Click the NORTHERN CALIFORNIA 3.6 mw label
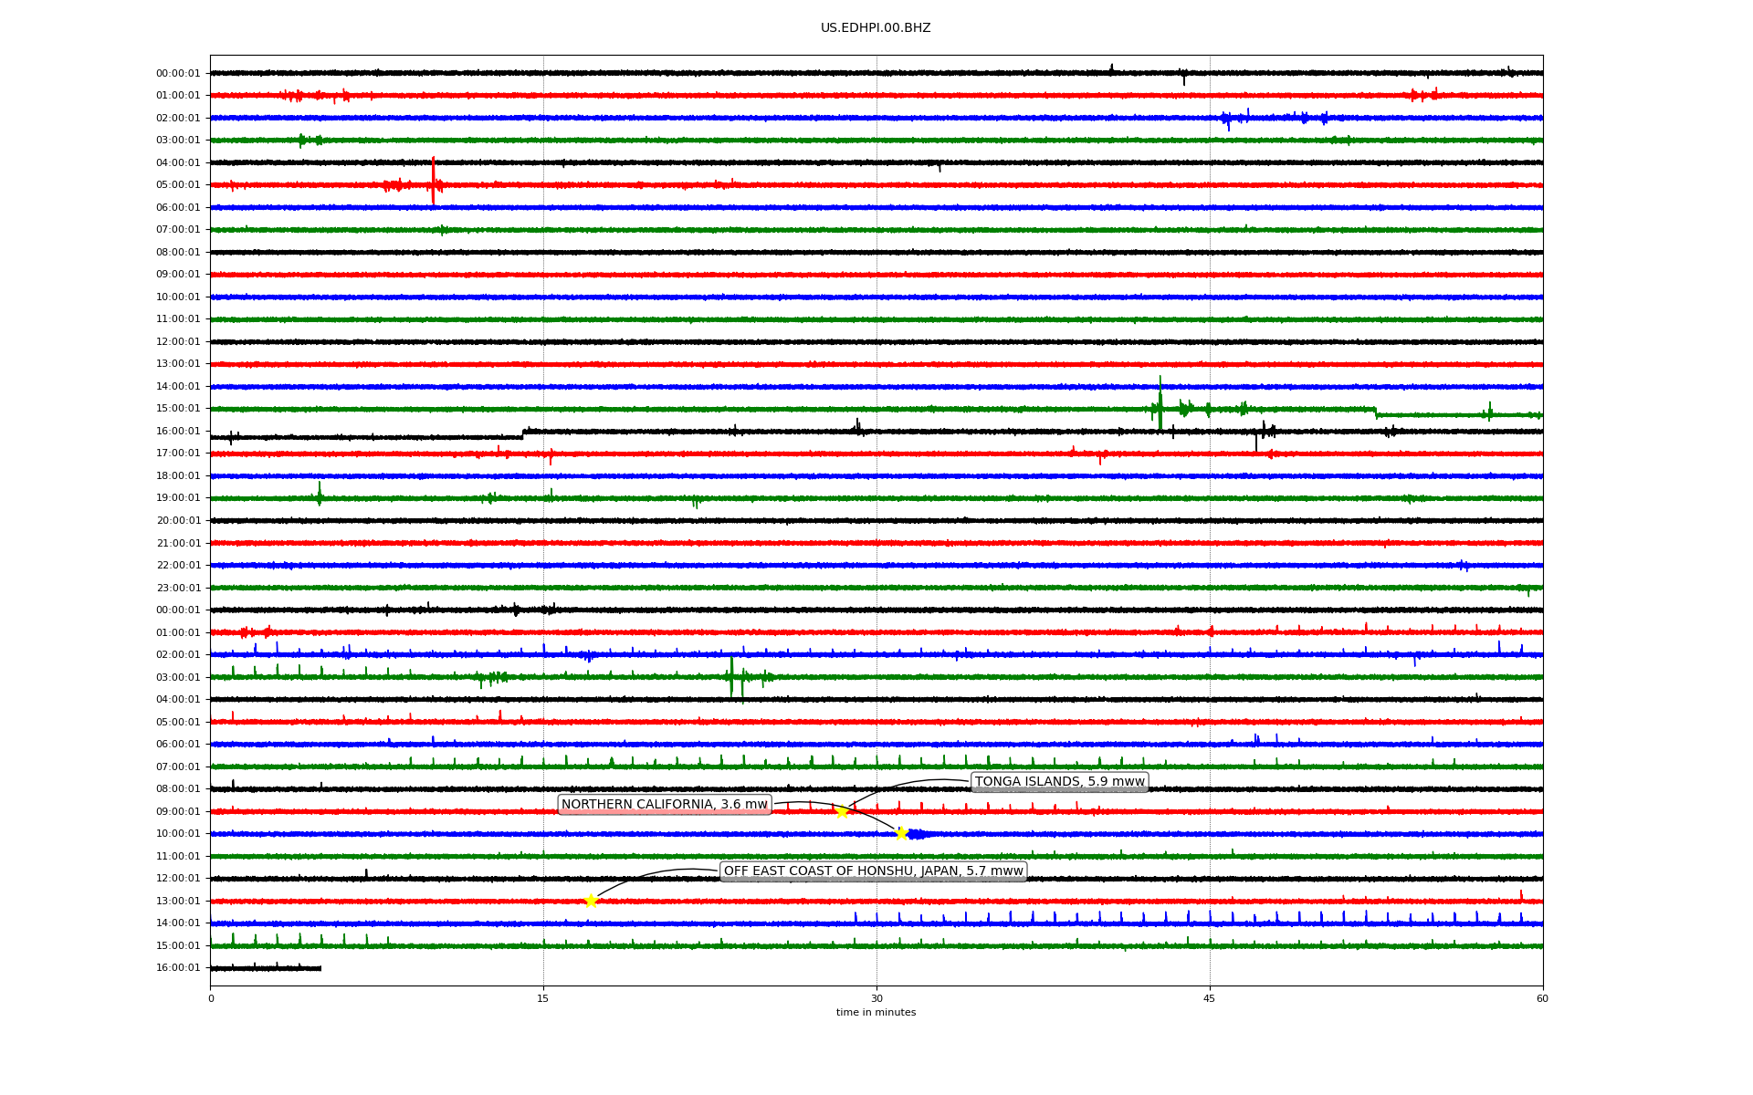This screenshot has width=1753, height=1095. (x=664, y=805)
